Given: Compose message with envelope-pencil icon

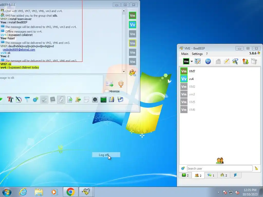Looking at the screenshot, I should pyautogui.click(x=227, y=62).
